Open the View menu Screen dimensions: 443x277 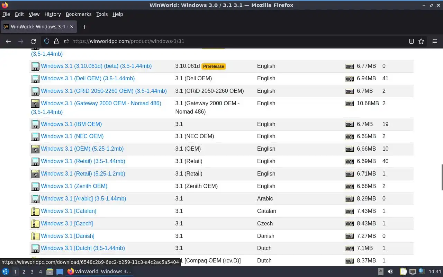(34, 14)
